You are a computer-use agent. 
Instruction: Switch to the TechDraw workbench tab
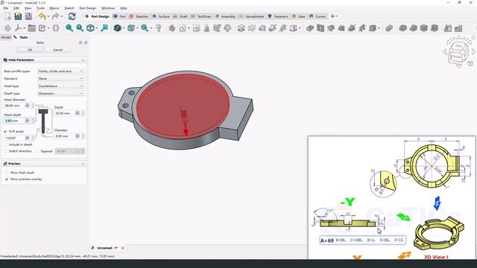[201, 16]
